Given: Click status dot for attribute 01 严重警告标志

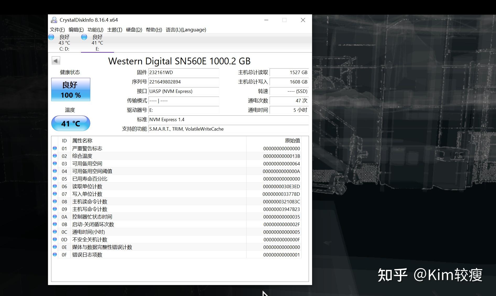Looking at the screenshot, I should [55, 148].
